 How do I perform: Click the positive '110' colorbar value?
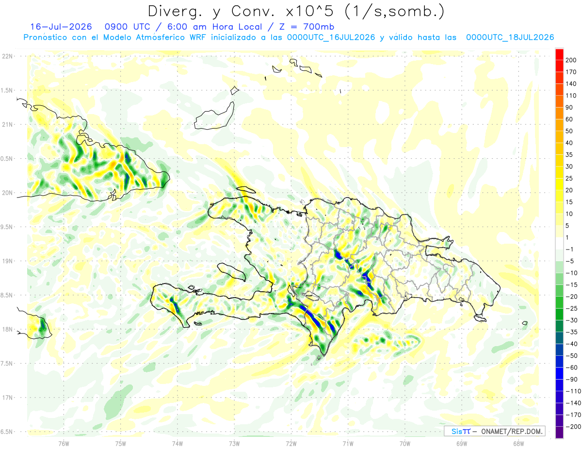click(571, 96)
